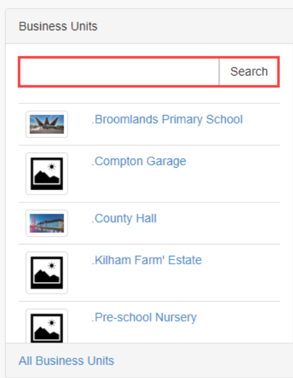
Task: Click the Pre-school Nursery placeholder image icon
Action: click(x=47, y=326)
